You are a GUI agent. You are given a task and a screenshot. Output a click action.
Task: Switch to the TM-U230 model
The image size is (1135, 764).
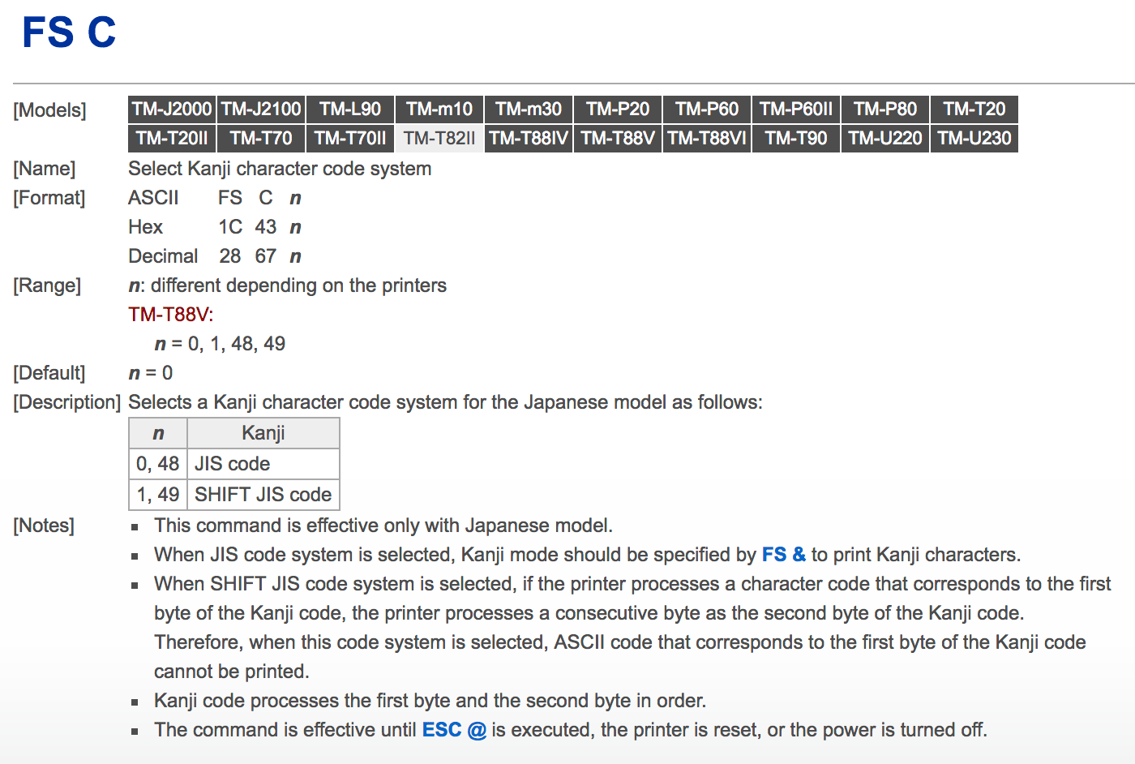pos(974,139)
